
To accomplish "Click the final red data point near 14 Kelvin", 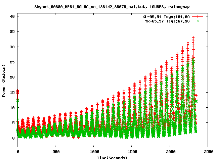I will (196, 95).
